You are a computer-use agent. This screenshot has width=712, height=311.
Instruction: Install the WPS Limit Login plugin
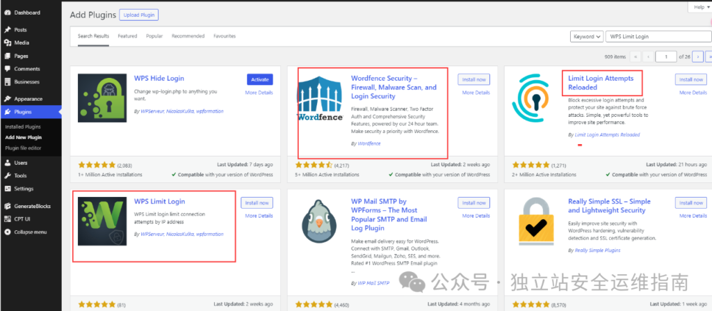(257, 202)
